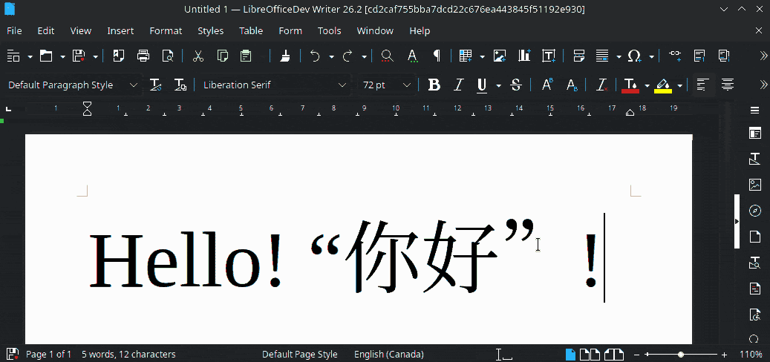Open the File menu
Viewport: 770px width, 362px height.
(14, 30)
